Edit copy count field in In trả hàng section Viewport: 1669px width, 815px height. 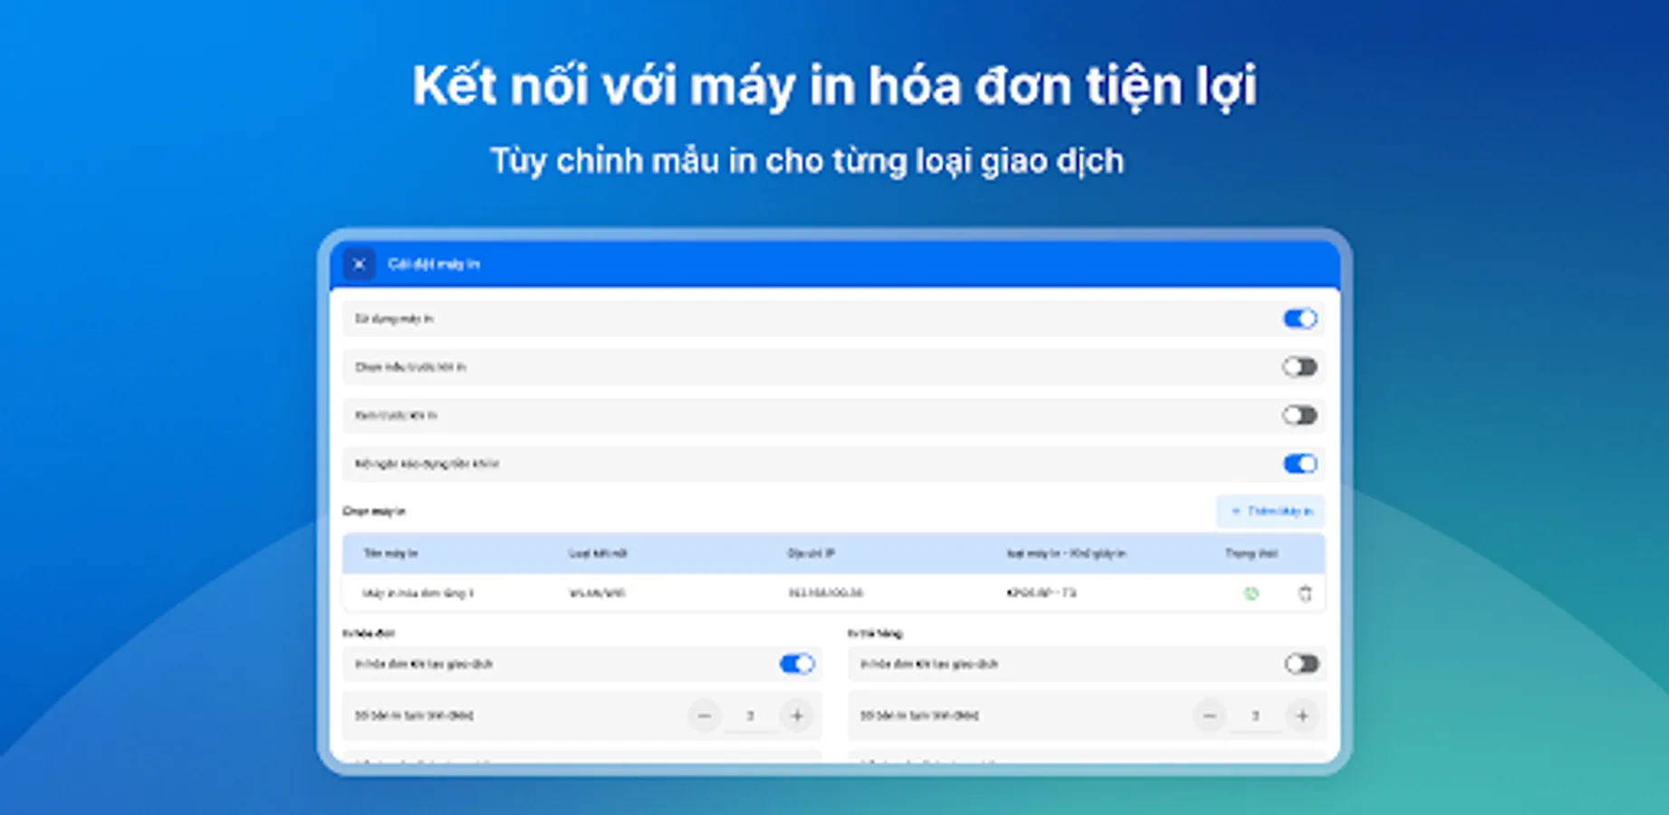(1256, 716)
